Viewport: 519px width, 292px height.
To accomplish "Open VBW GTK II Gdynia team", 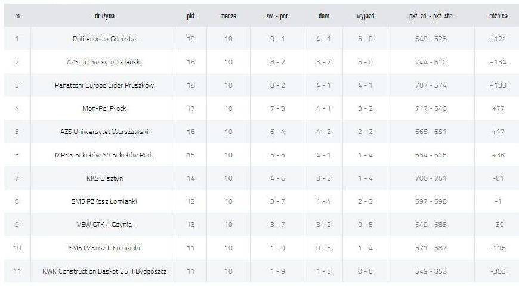I will [x=104, y=225].
